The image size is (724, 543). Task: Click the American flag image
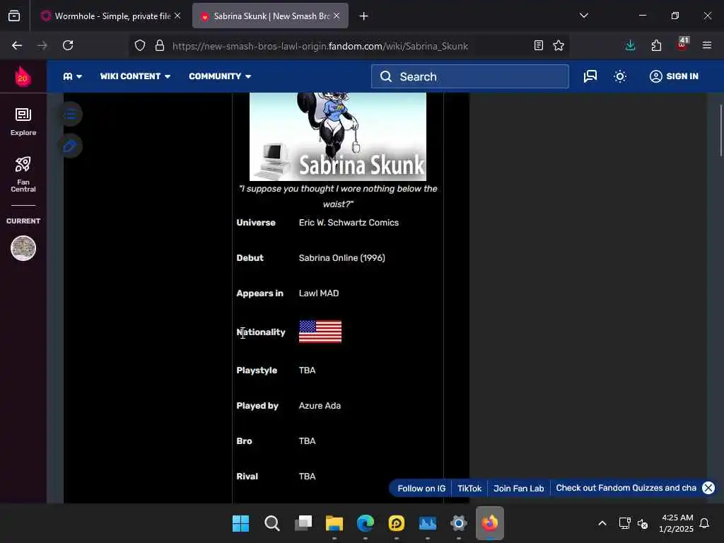[x=320, y=332]
